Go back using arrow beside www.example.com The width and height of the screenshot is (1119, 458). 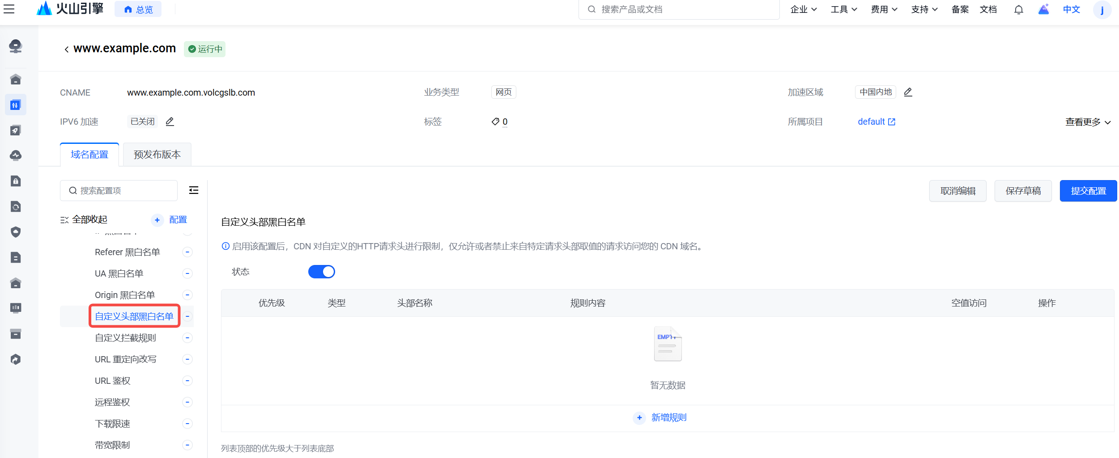click(x=66, y=49)
